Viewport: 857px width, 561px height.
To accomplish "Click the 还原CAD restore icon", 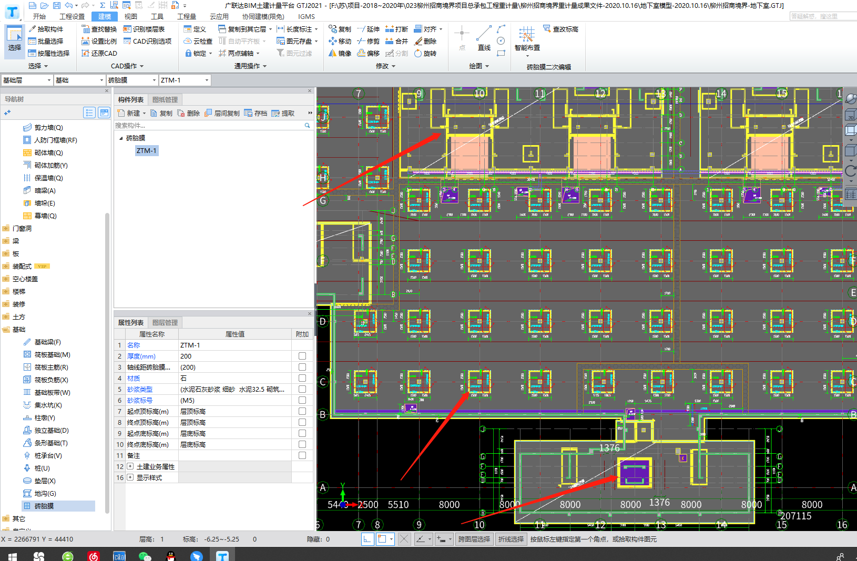I will (86, 53).
